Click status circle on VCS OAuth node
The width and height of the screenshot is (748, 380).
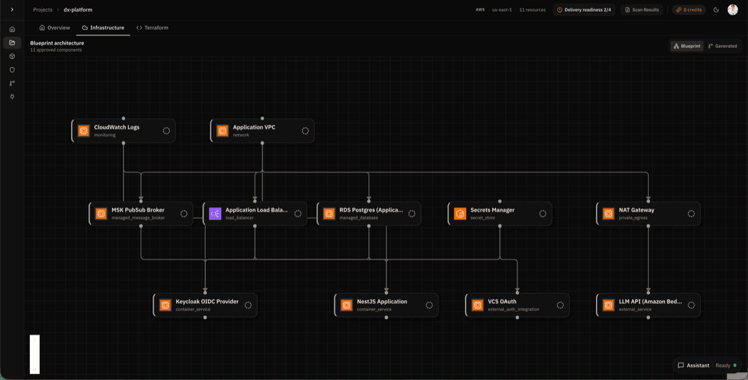pyautogui.click(x=560, y=305)
